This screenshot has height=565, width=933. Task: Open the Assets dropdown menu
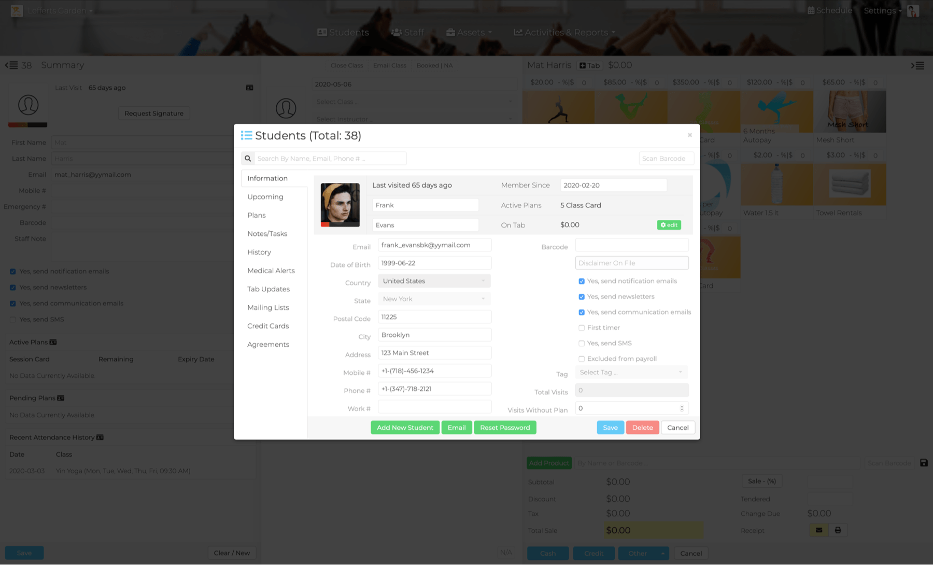click(x=469, y=32)
